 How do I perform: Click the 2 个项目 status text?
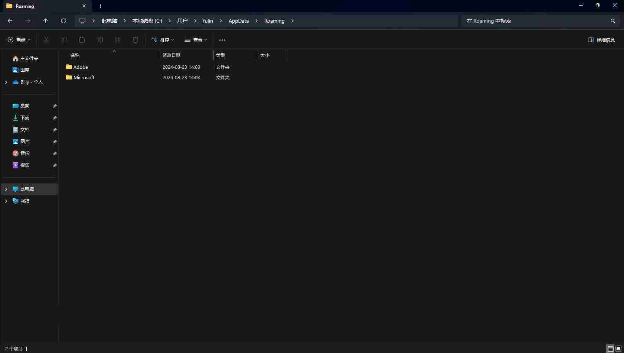(x=14, y=349)
